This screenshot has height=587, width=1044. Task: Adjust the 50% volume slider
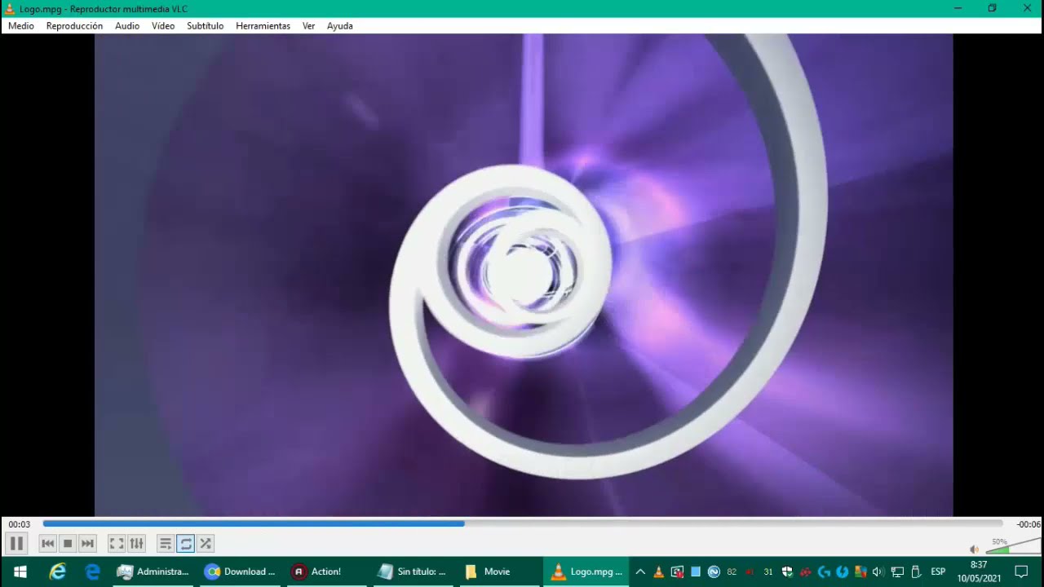click(1012, 546)
